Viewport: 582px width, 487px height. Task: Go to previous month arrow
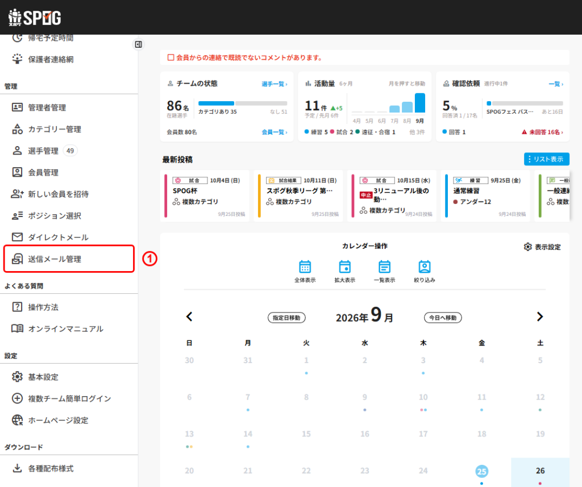(x=189, y=317)
